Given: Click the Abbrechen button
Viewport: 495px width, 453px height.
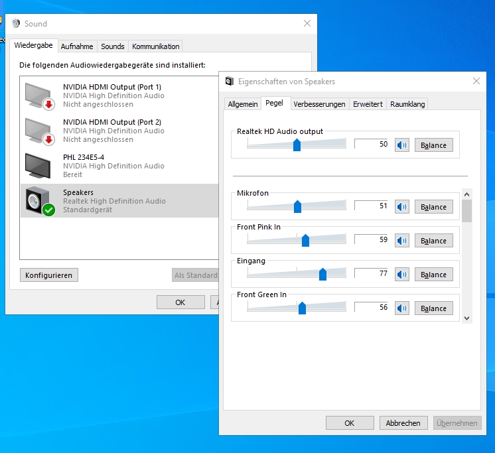Looking at the screenshot, I should click(x=403, y=423).
